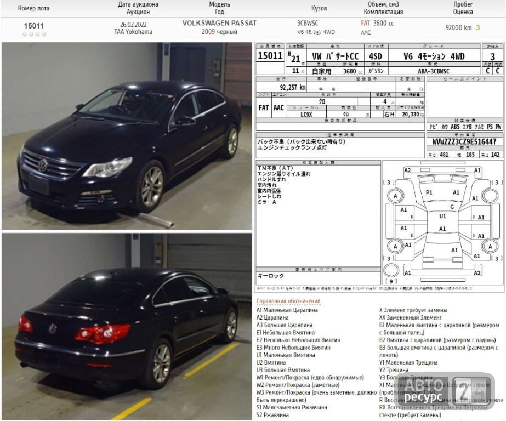Click the Кузов column header

pos(319,8)
